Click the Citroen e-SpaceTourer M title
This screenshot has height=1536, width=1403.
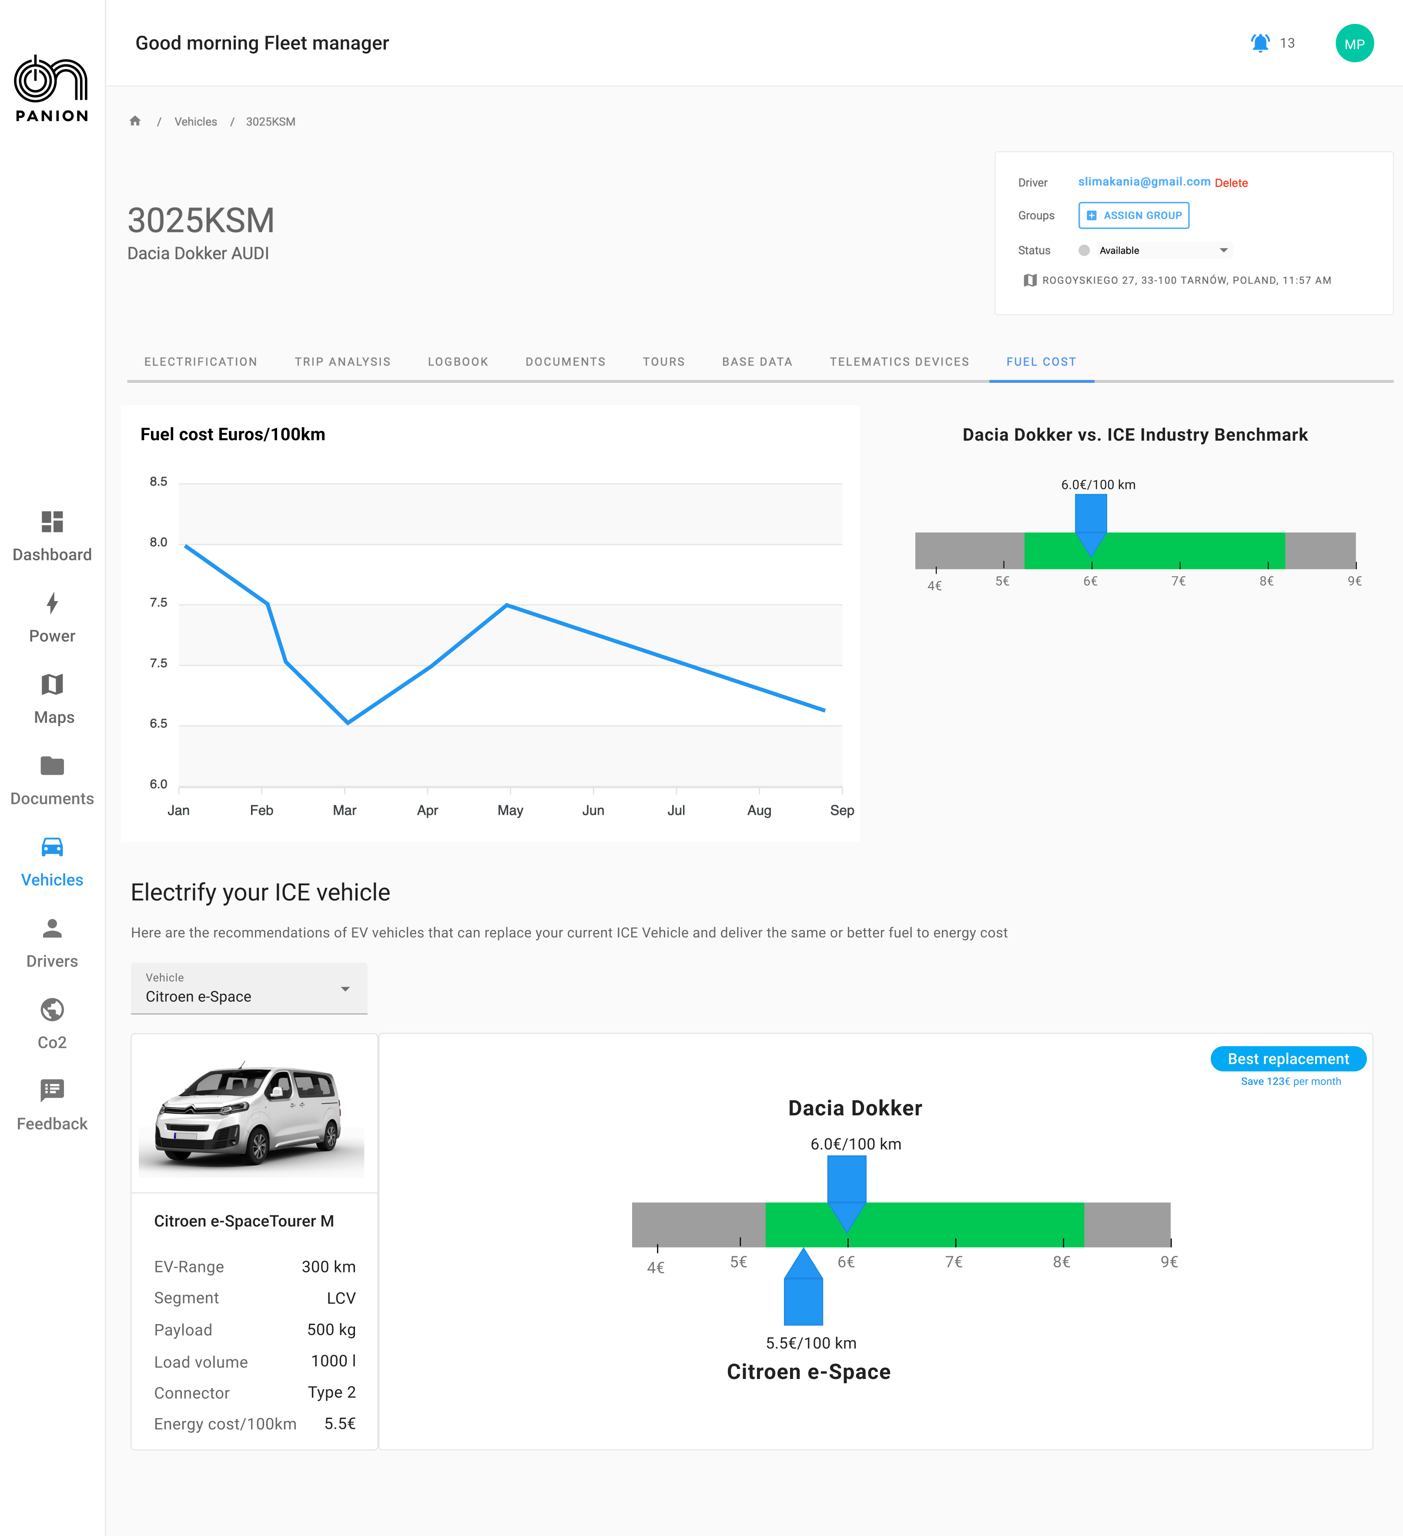point(244,1221)
